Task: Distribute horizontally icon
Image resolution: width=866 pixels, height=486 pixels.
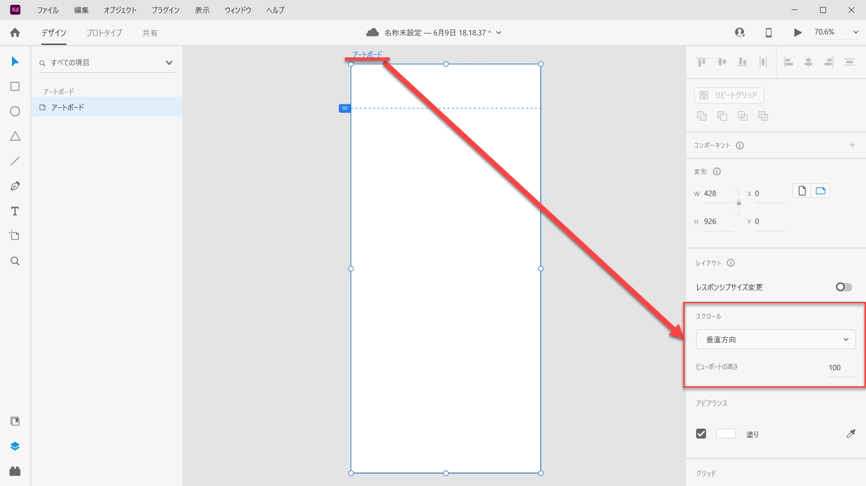Action: 850,62
